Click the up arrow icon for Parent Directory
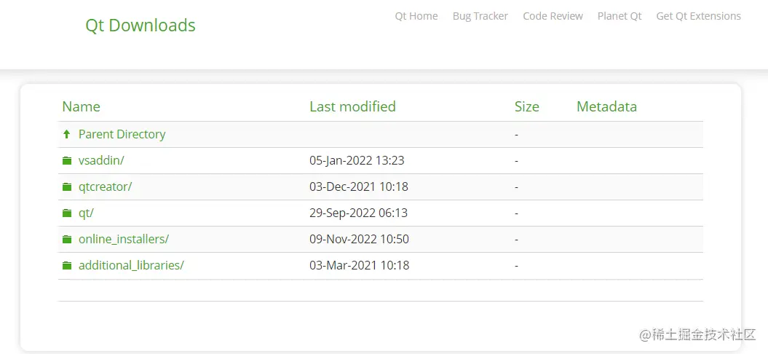Viewport: 768px width, 354px height. [67, 134]
